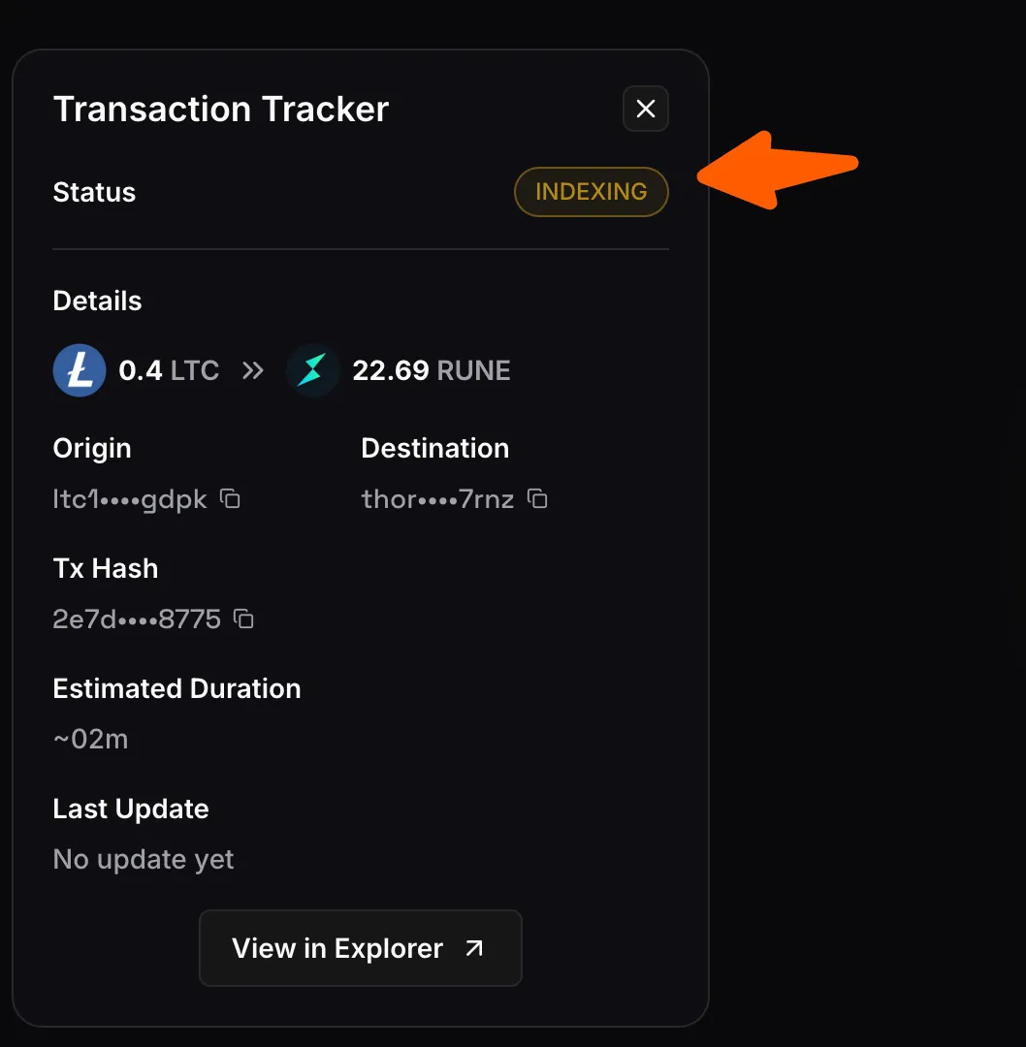Viewport: 1026px width, 1047px height.
Task: Click the ltc1••••gdpk origin address text
Action: pos(130,499)
